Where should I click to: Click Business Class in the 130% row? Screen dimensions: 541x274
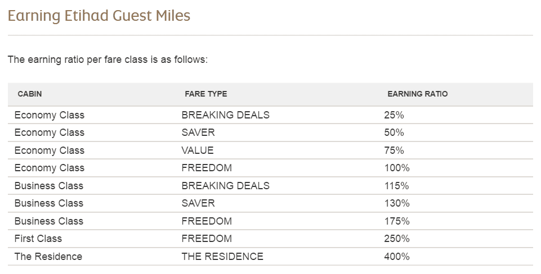pyautogui.click(x=49, y=203)
